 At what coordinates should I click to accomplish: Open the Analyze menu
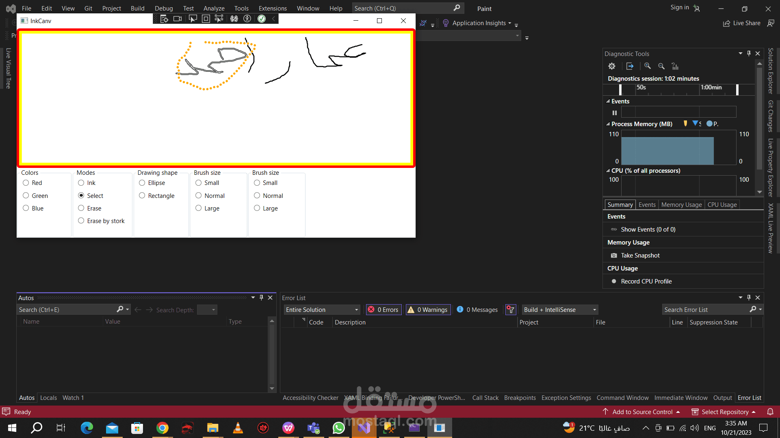(214, 8)
